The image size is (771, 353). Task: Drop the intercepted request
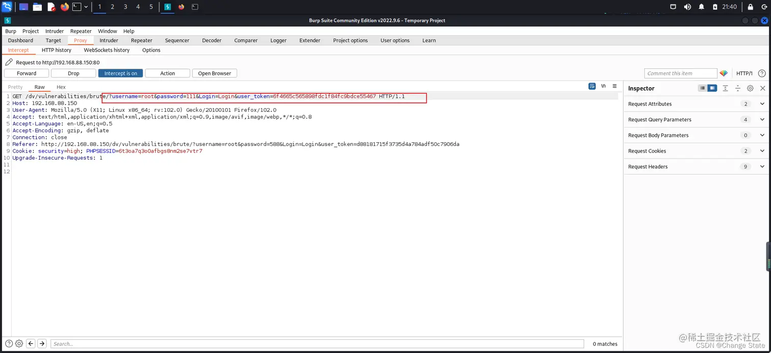[x=73, y=73]
